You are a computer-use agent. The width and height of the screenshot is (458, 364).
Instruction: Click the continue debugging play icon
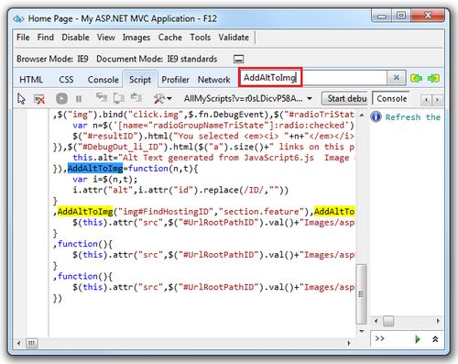(x=61, y=99)
